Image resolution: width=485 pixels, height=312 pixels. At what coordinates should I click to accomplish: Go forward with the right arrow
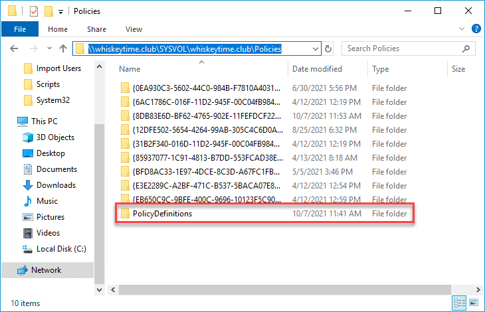[33, 48]
